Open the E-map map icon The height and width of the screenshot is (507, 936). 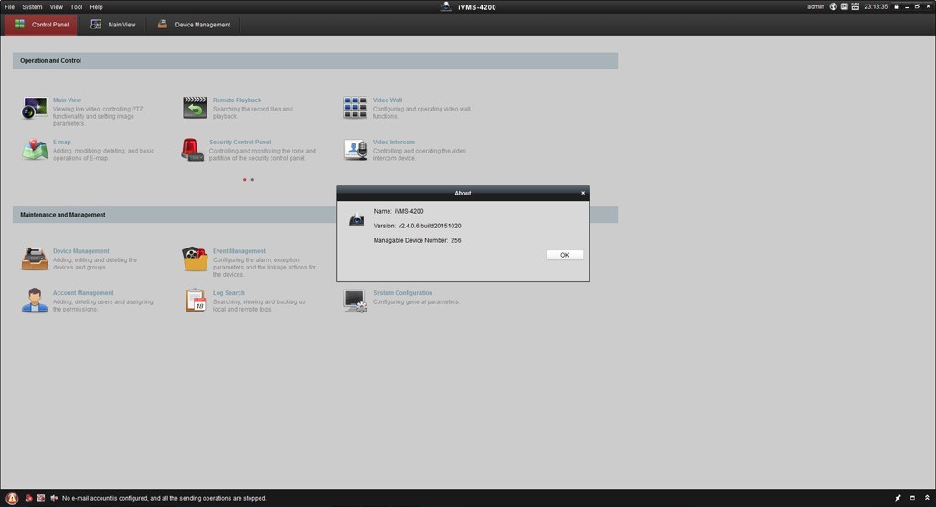(35, 150)
